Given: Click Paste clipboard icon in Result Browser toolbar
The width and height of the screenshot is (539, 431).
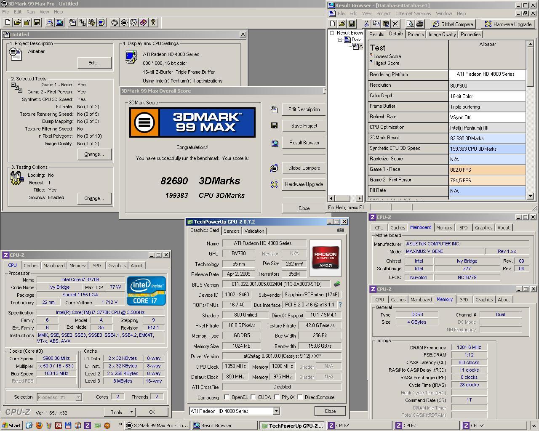Looking at the screenshot, I should pyautogui.click(x=386, y=24).
